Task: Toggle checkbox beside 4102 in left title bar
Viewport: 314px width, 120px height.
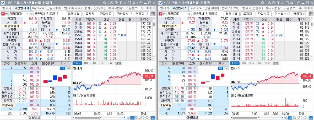Action: (x=3, y=3)
